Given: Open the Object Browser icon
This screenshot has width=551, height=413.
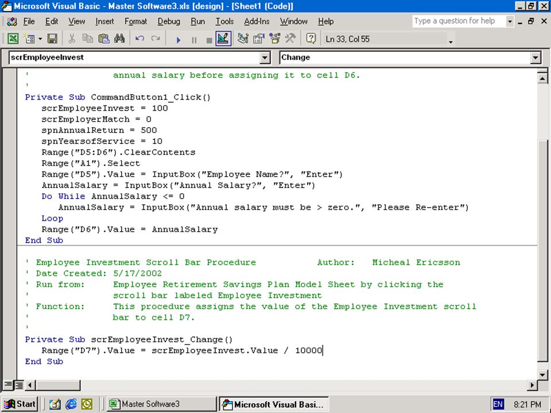Looking at the screenshot, I should pos(274,38).
